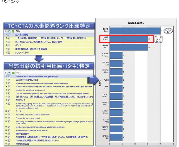Select the NATIONAL... bar
The image size is (179, 147).
coord(116,104)
